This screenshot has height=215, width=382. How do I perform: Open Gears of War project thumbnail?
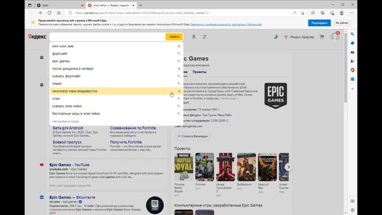click(x=267, y=167)
